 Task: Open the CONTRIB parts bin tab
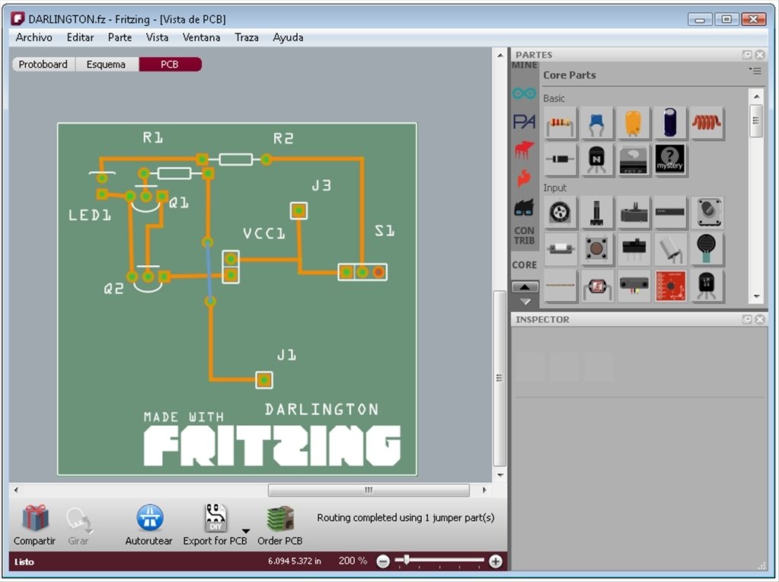pos(524,235)
